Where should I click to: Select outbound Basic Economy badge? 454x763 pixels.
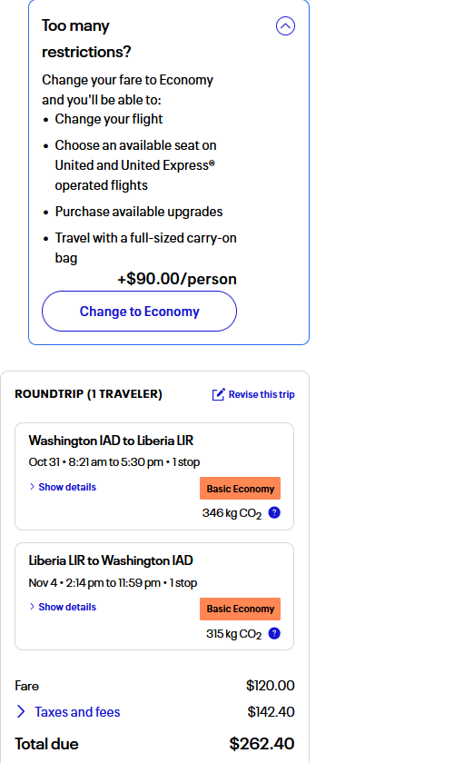240,489
